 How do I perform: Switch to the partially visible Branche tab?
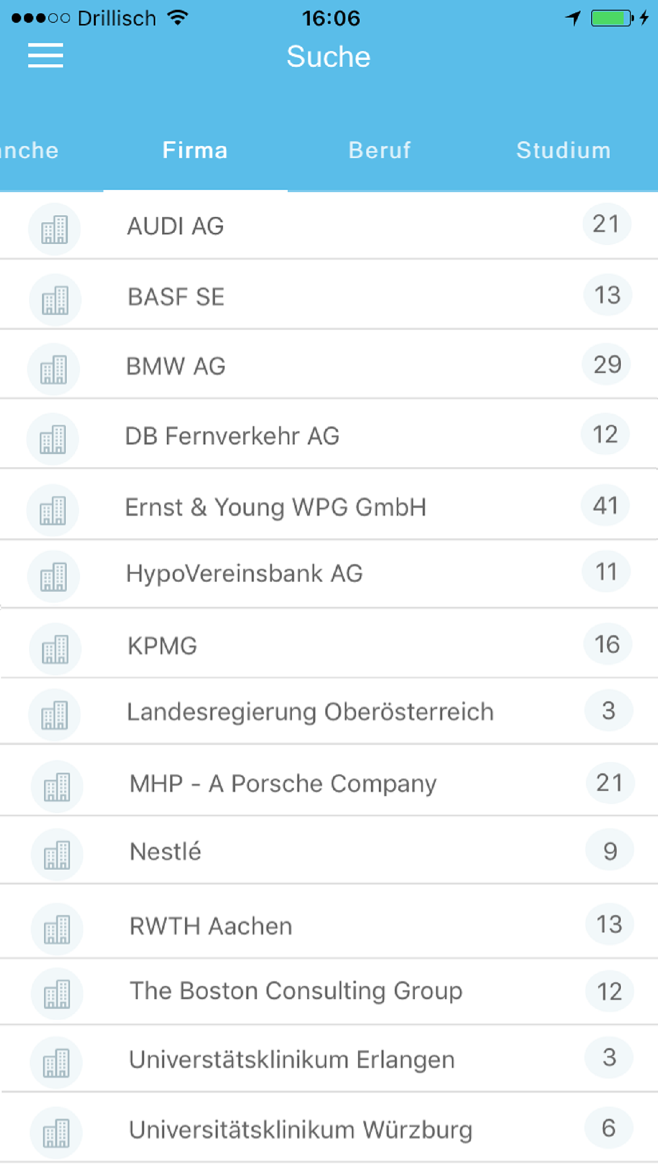(x=30, y=150)
